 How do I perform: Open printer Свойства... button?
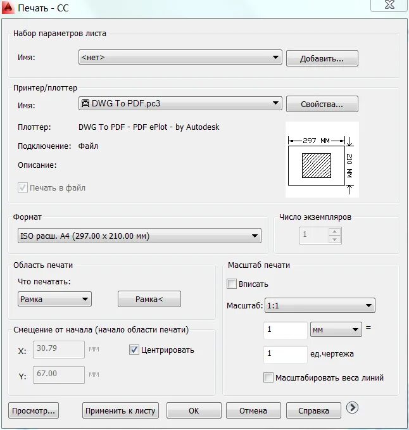pos(322,104)
